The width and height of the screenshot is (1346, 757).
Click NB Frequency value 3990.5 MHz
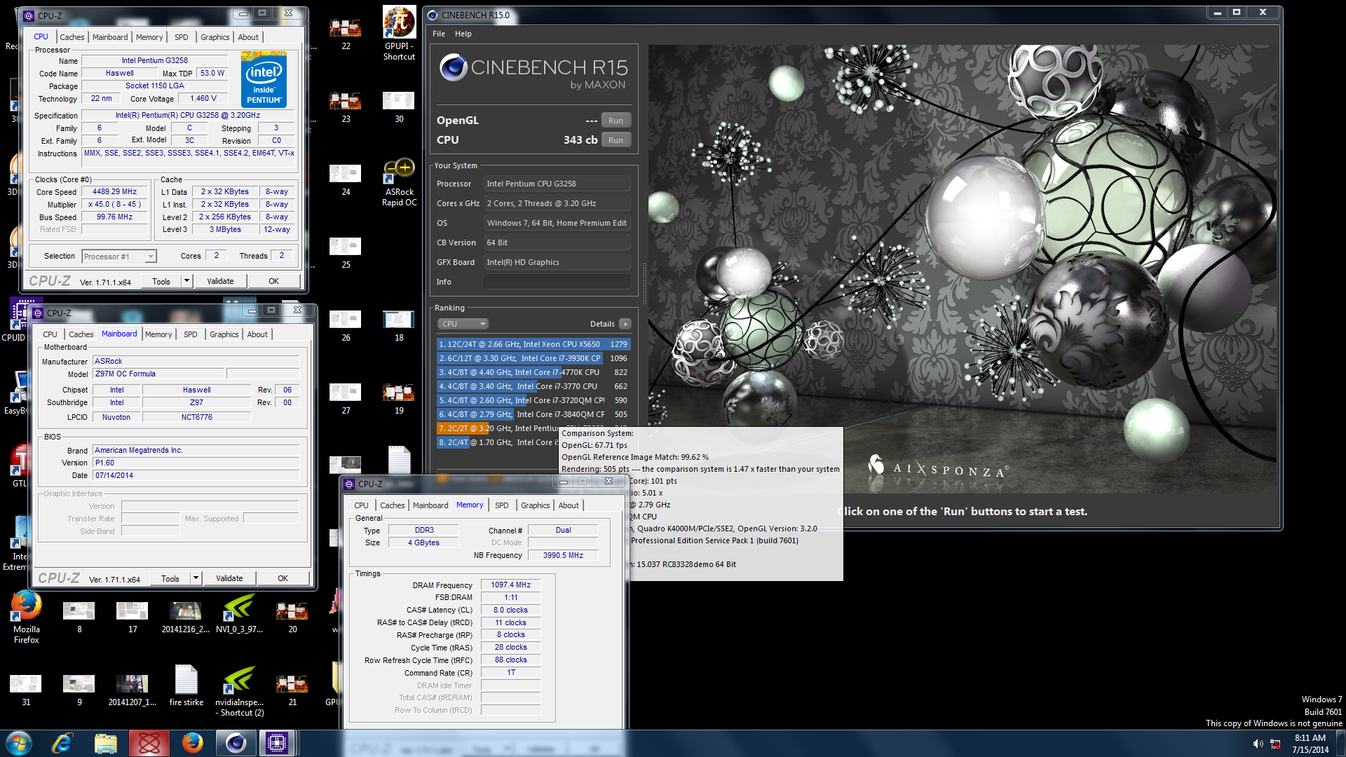(x=563, y=555)
